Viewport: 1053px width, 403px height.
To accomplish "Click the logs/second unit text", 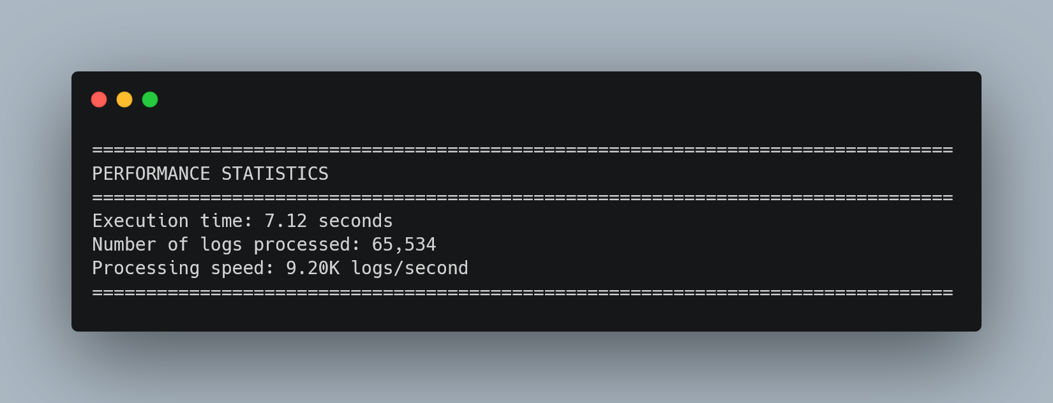I will [x=410, y=268].
